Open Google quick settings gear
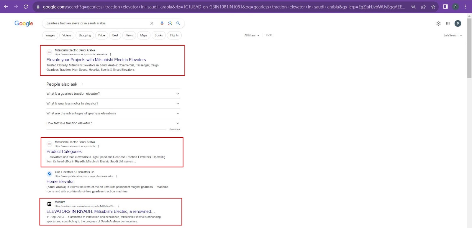 (x=438, y=24)
